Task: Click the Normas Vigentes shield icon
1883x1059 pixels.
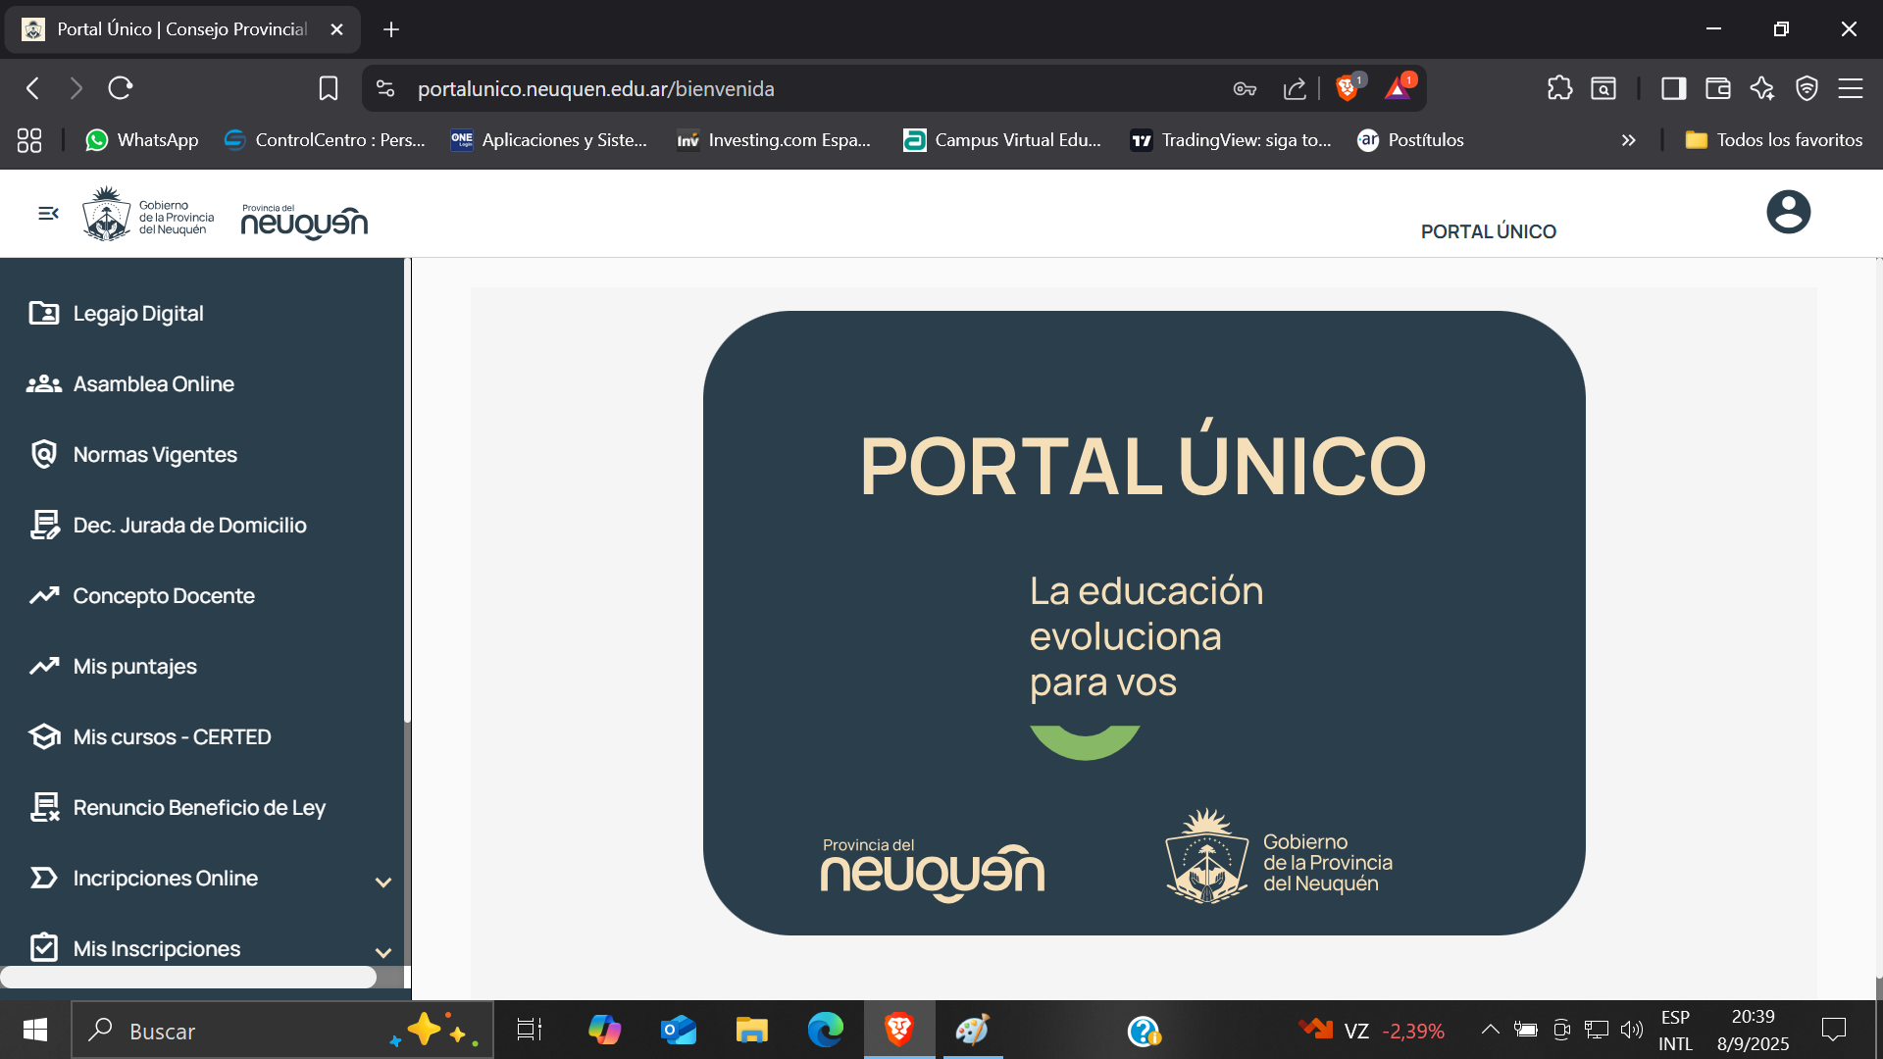Action: click(x=43, y=454)
